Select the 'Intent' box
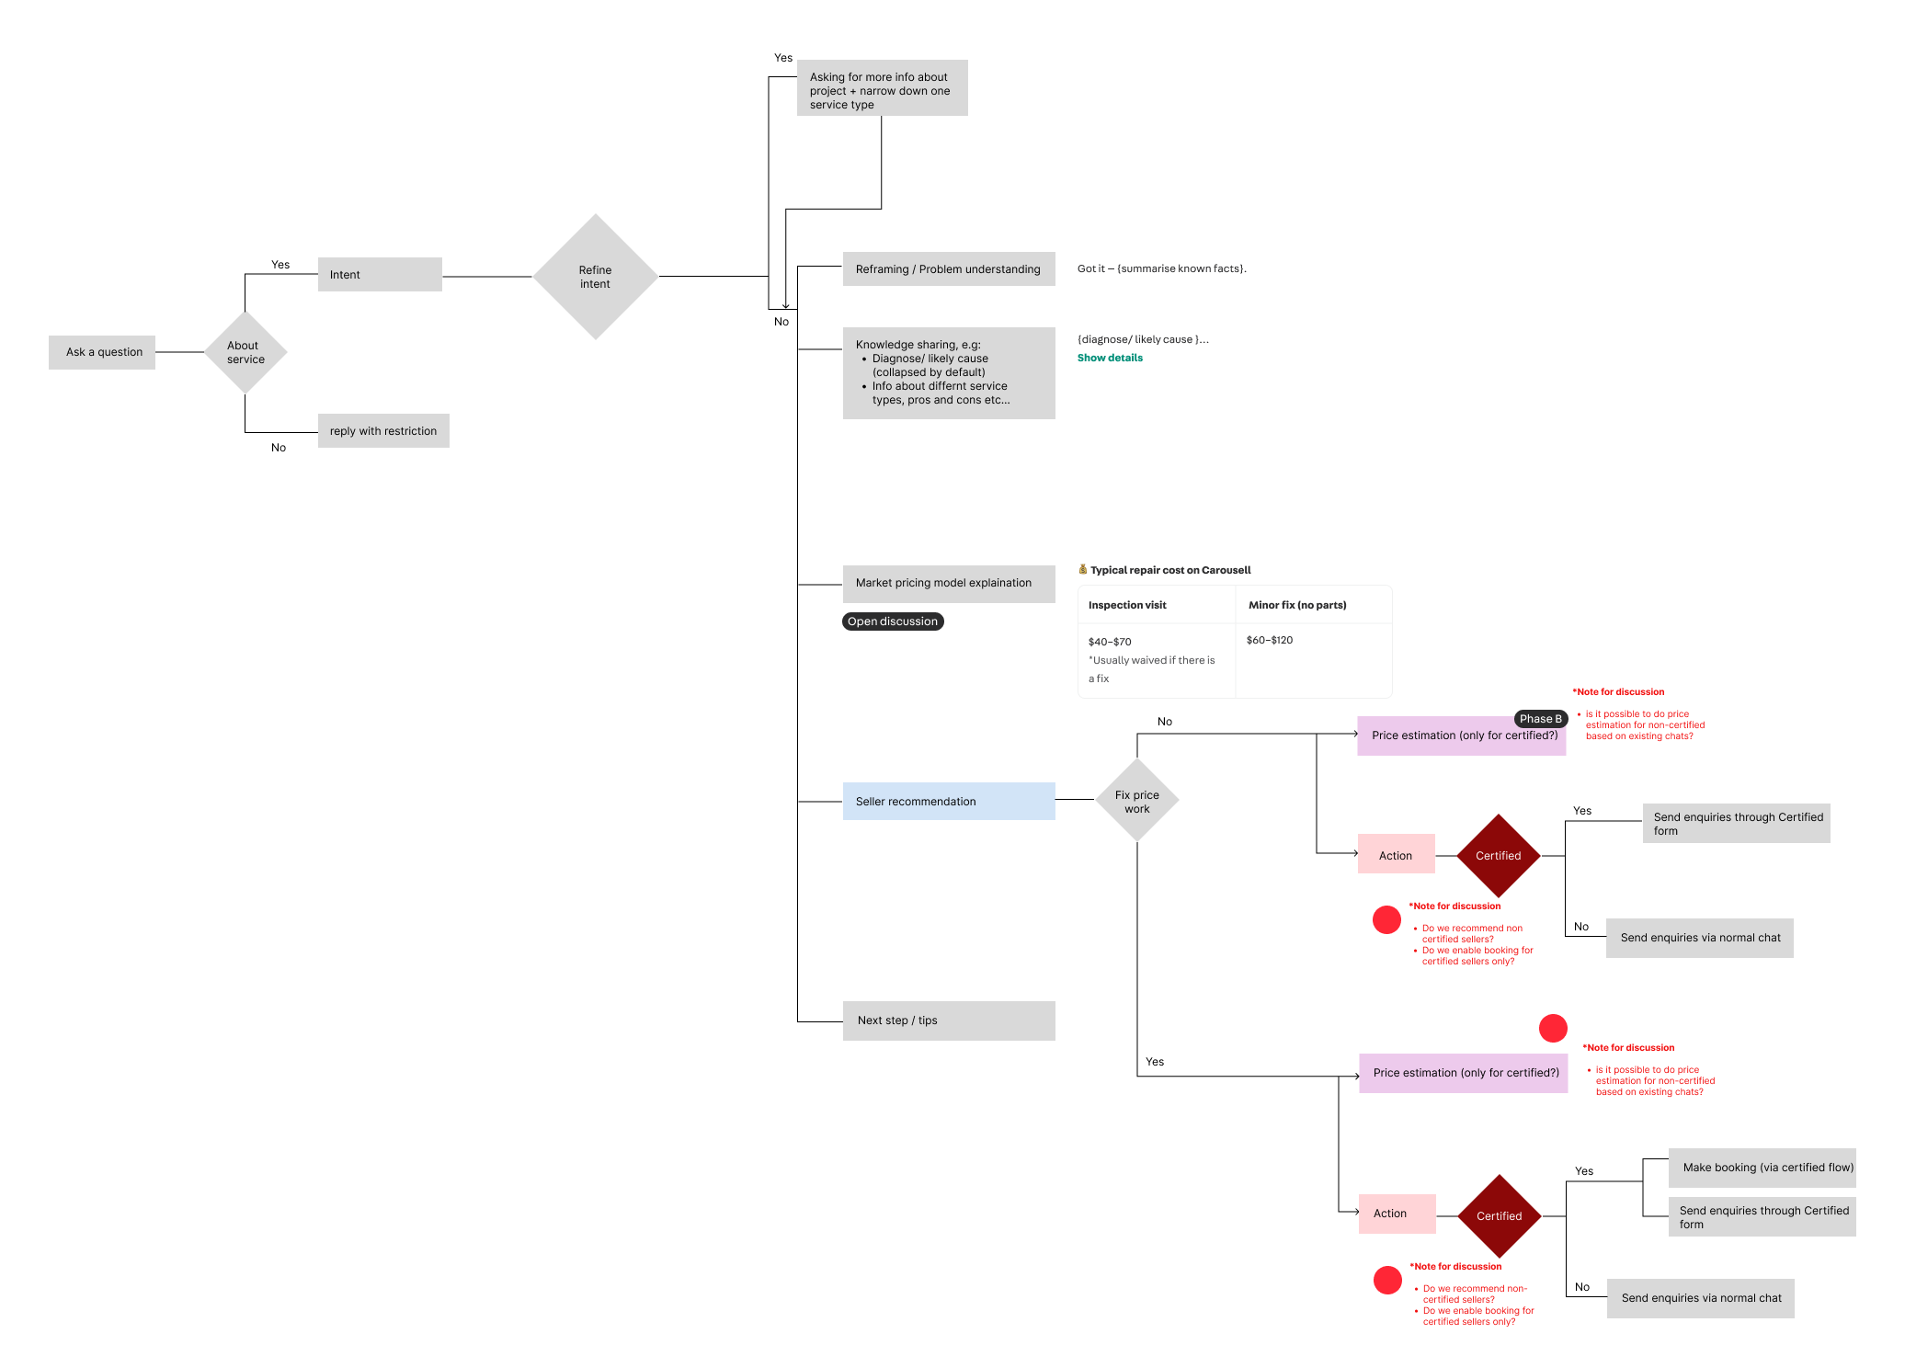The height and width of the screenshot is (1368, 1905). coord(380,275)
